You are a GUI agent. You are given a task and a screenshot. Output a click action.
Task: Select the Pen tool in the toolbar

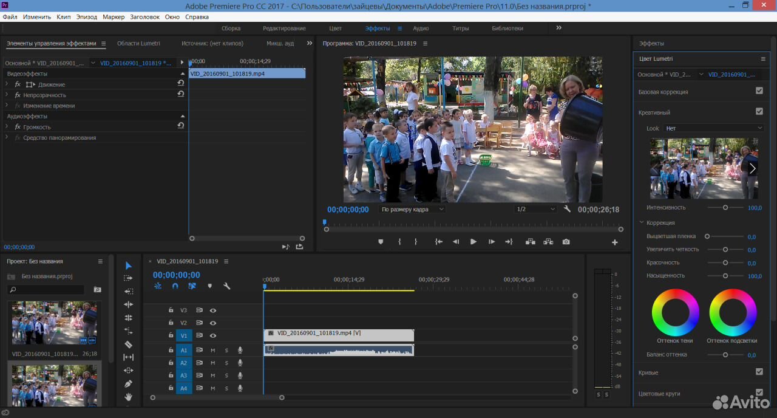coord(128,384)
